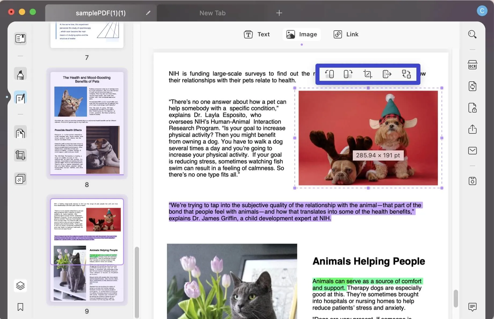Switch to the Link edit mode
494x319 pixels.
(346, 34)
